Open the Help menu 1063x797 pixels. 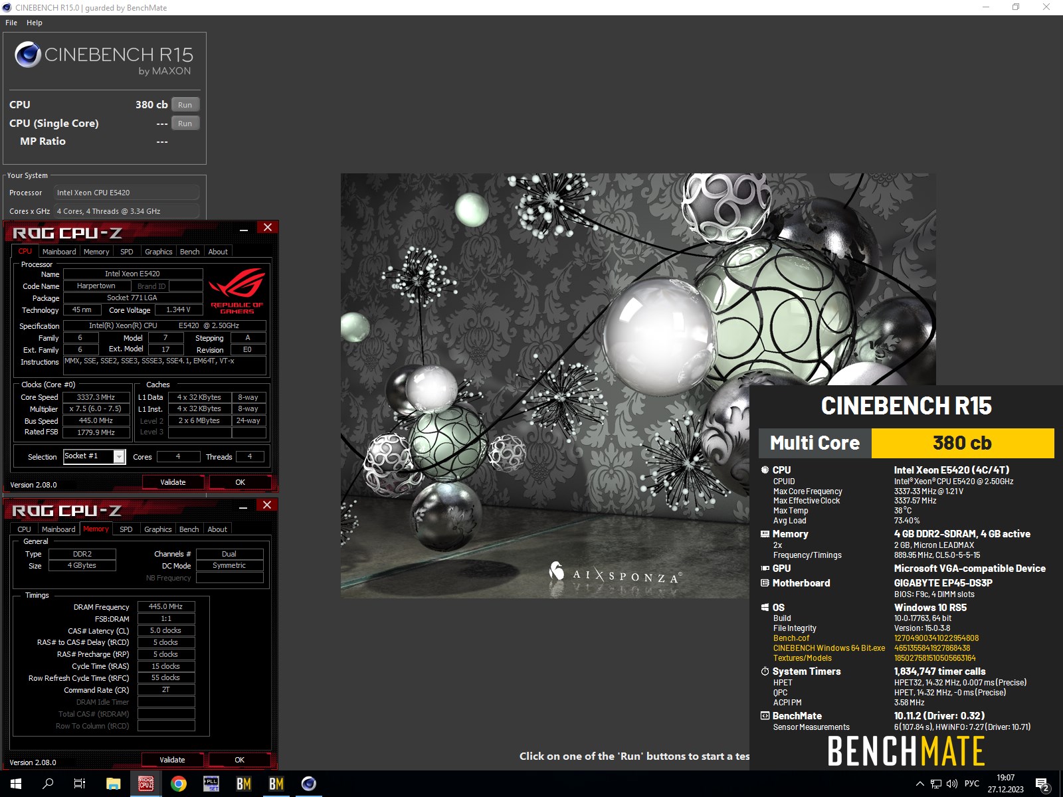point(35,23)
